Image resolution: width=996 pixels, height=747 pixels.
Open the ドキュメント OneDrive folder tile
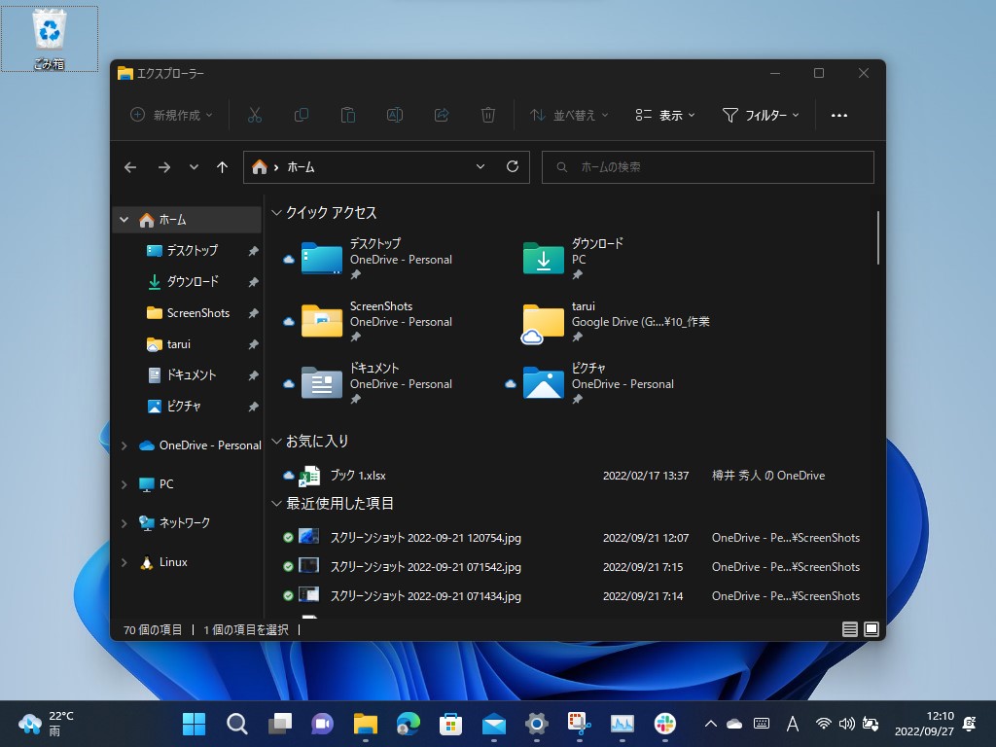[x=376, y=383]
